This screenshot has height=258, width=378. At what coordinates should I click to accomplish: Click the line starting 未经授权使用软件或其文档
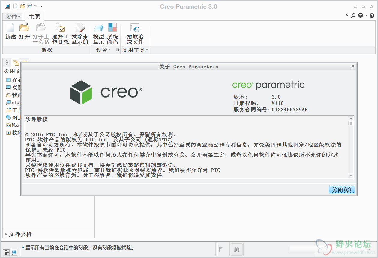pos(101,165)
